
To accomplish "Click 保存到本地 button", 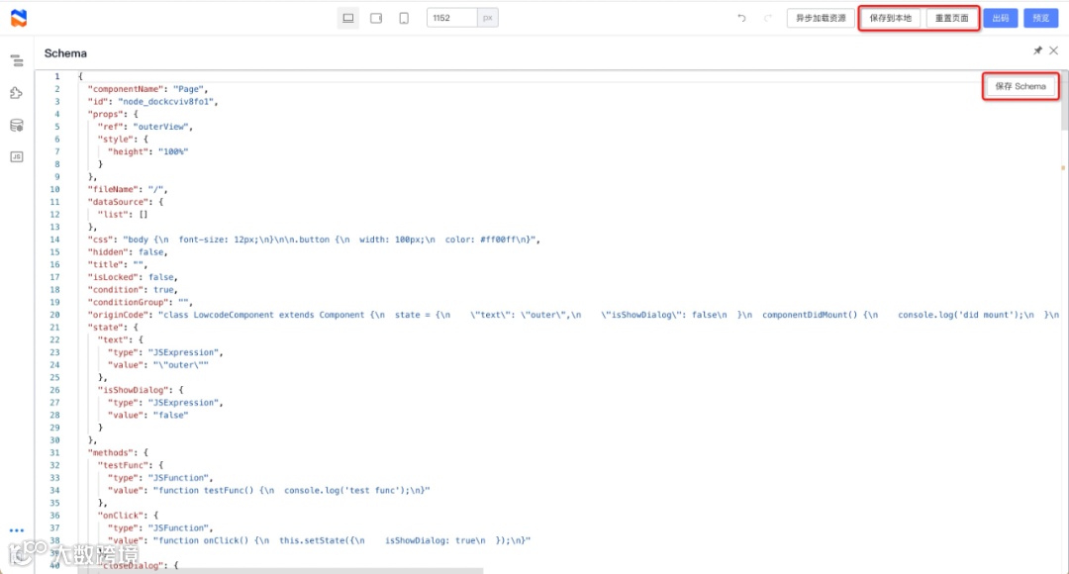I will (x=891, y=19).
